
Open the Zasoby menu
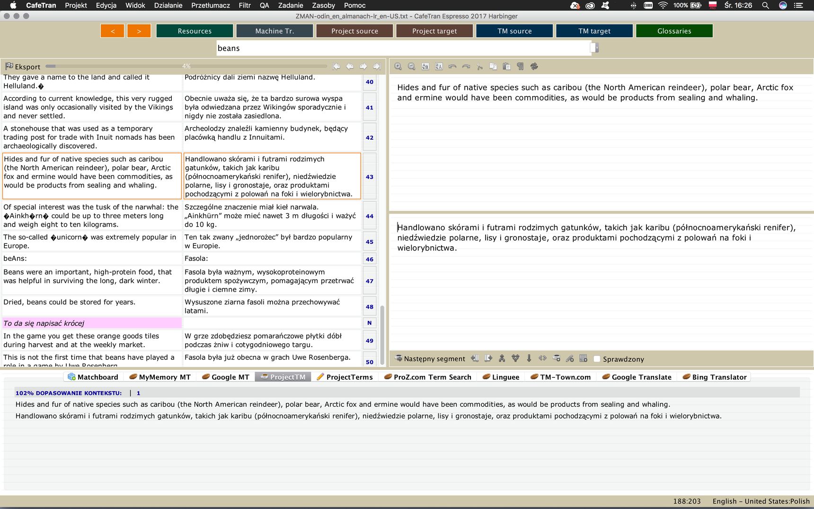pos(323,5)
